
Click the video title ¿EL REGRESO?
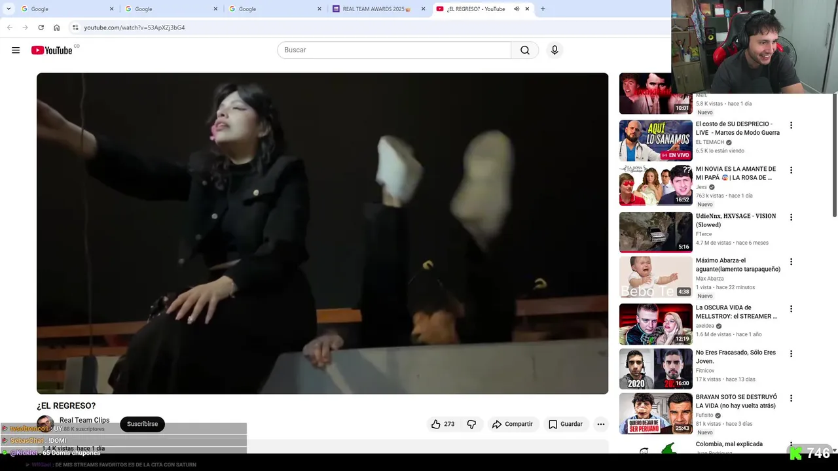pos(66,406)
